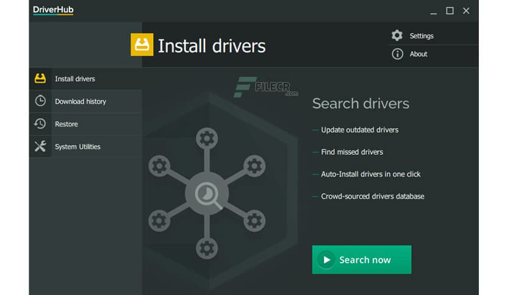510x295 pixels.
Task: Click the yellow Install drivers sidebar icon
Action: [x=40, y=78]
